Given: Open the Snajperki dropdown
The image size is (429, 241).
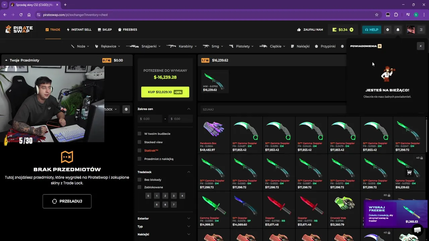Looking at the screenshot, I should click(x=143, y=46).
